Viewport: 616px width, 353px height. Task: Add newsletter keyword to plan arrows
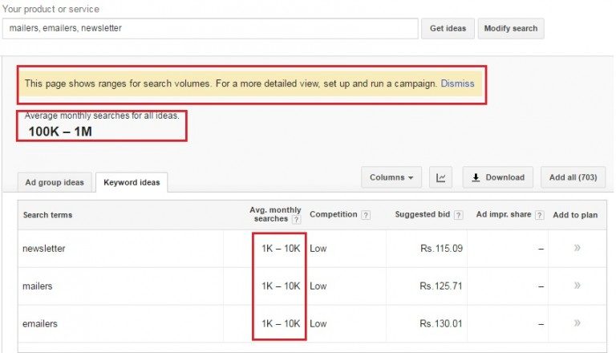pos(577,248)
